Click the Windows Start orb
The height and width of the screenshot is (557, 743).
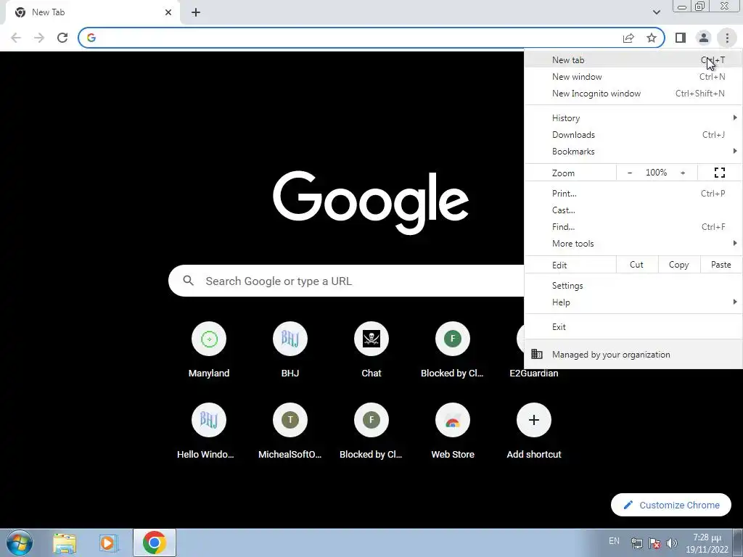tap(20, 542)
